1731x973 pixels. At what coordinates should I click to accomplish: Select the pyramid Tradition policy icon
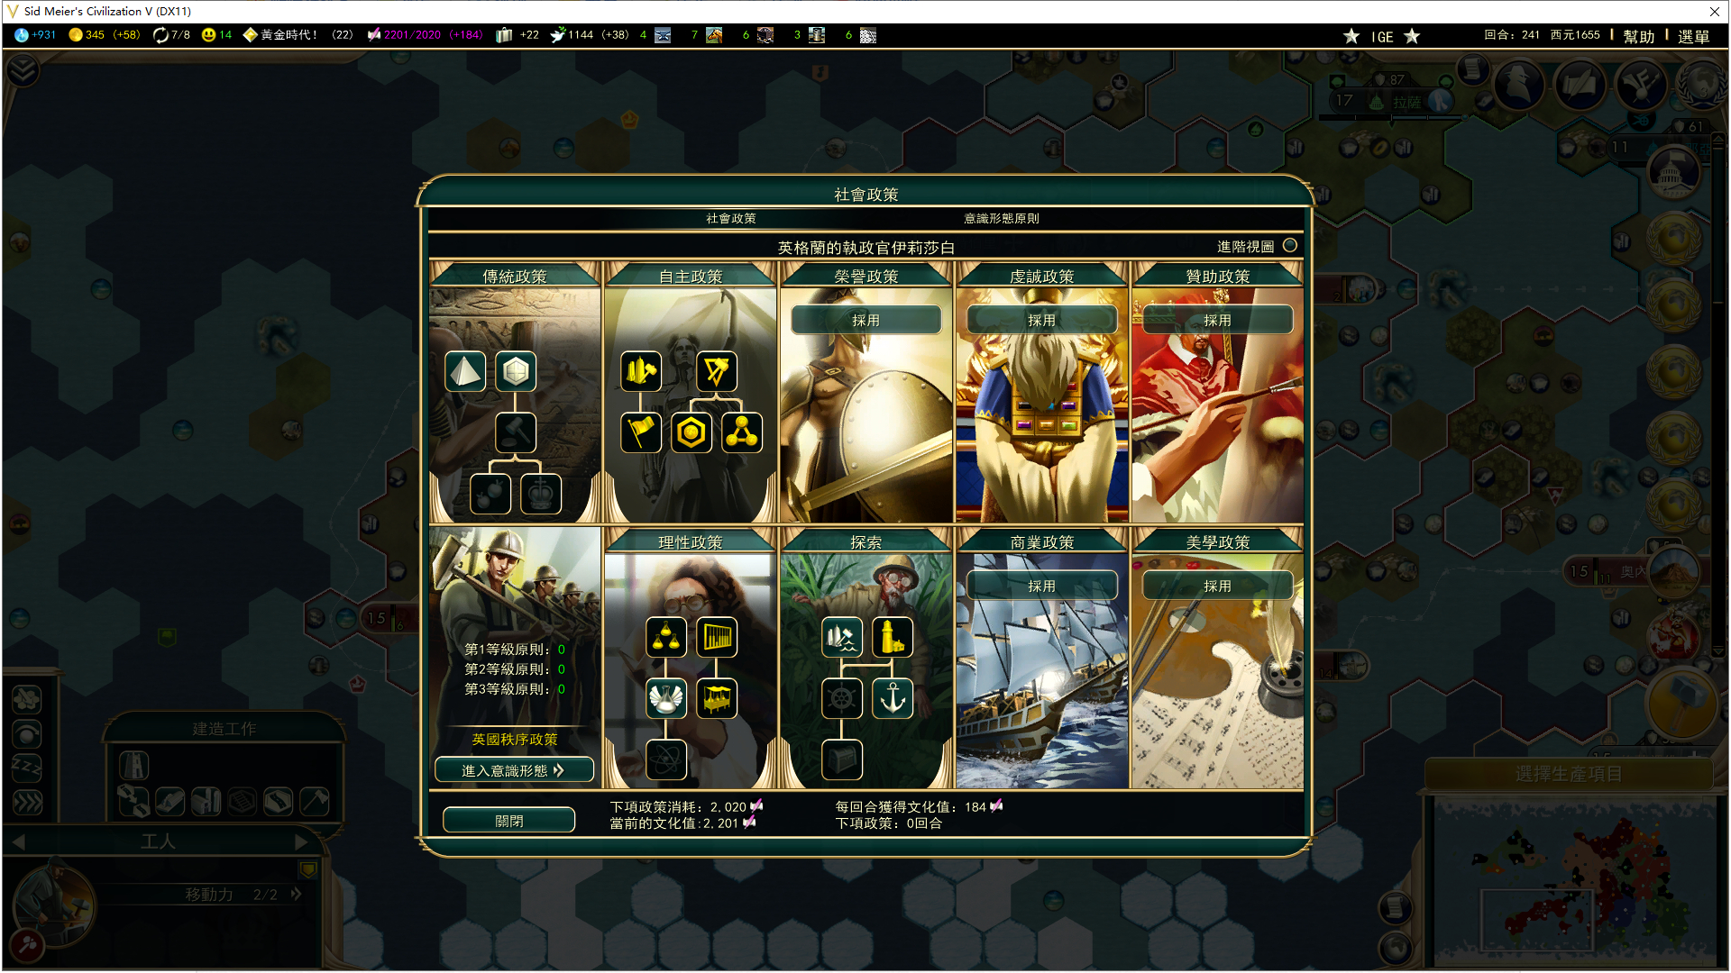(x=465, y=371)
